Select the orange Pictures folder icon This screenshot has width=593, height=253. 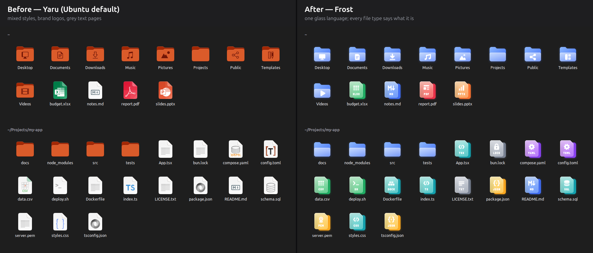[165, 54]
